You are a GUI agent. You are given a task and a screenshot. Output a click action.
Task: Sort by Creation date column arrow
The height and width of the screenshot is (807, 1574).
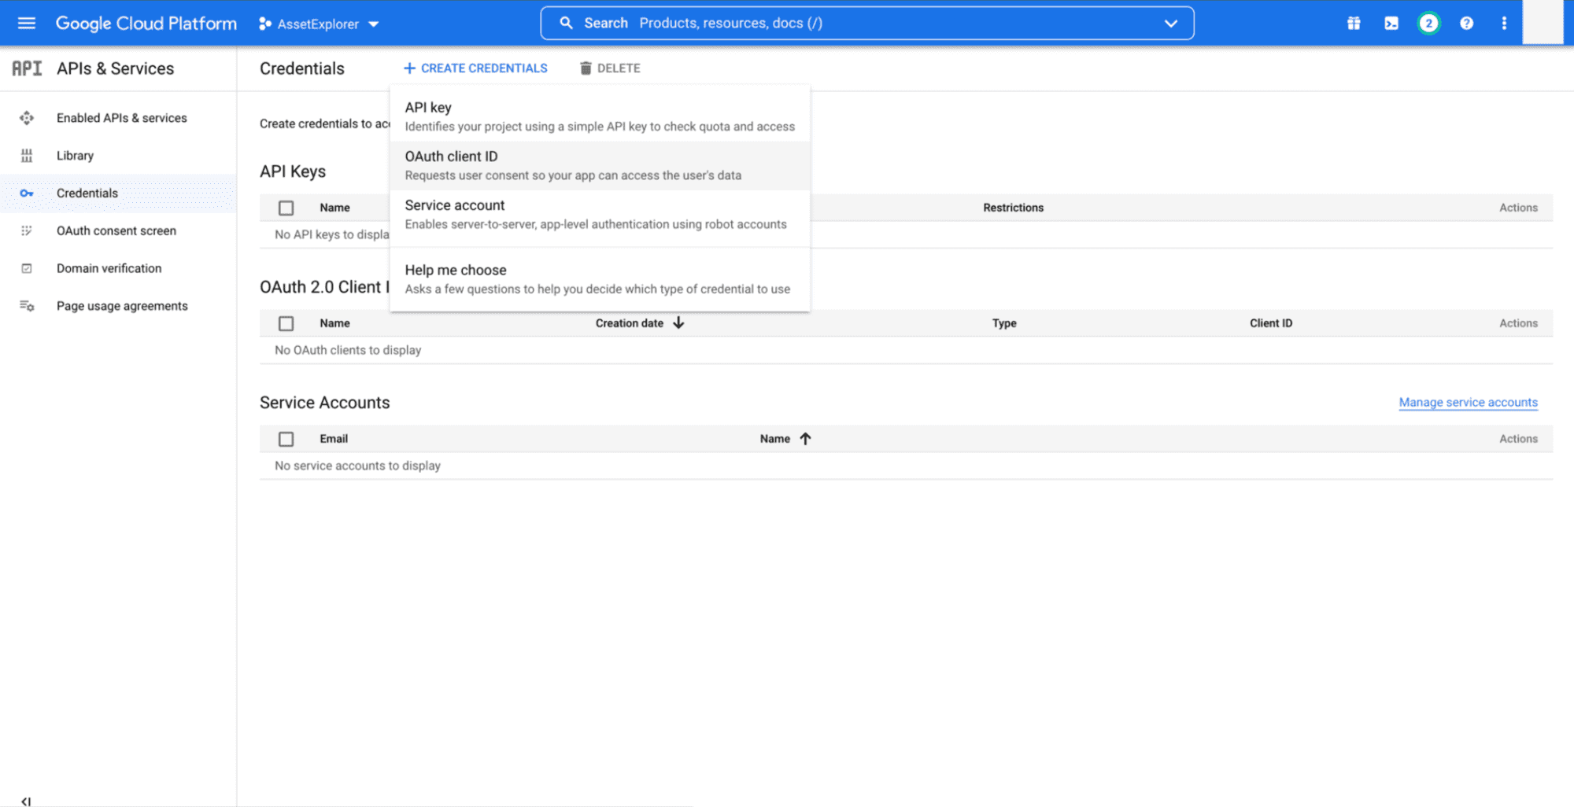678,323
